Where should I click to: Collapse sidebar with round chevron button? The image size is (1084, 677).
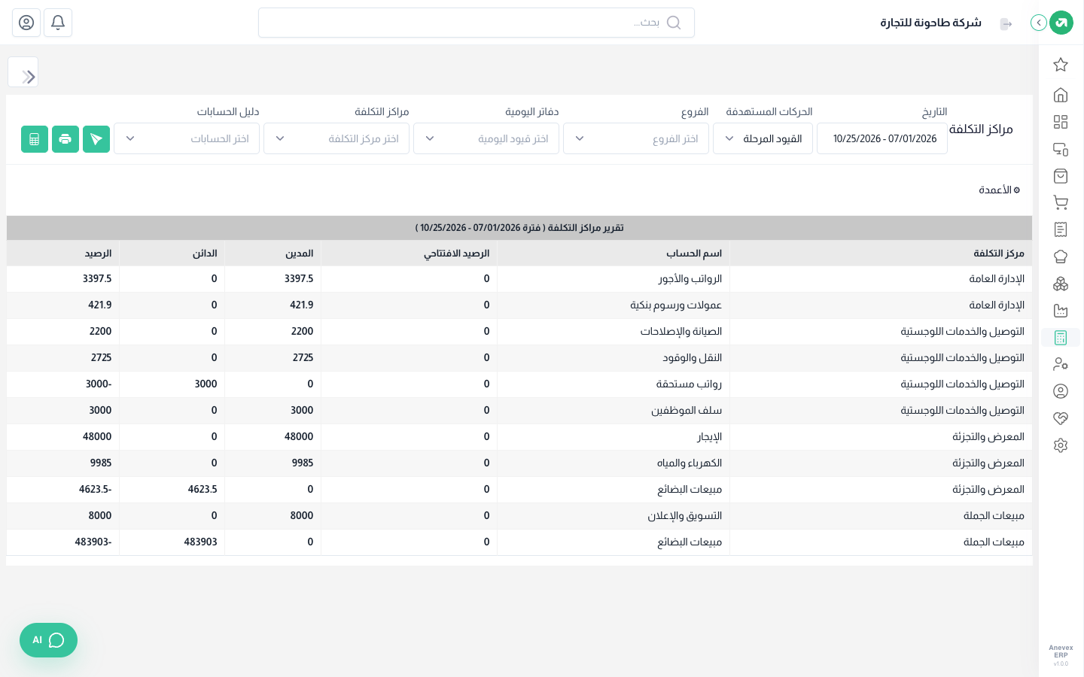pyautogui.click(x=1039, y=23)
